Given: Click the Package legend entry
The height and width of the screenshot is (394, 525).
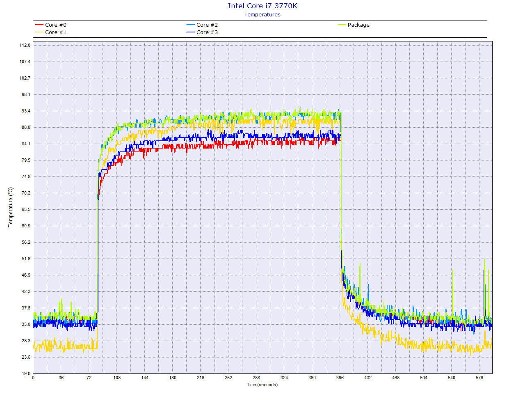Looking at the screenshot, I should coord(354,25).
